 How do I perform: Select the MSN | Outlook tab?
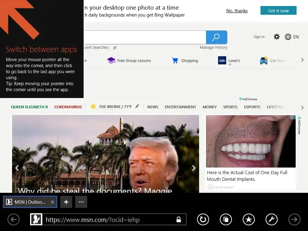click(x=30, y=202)
